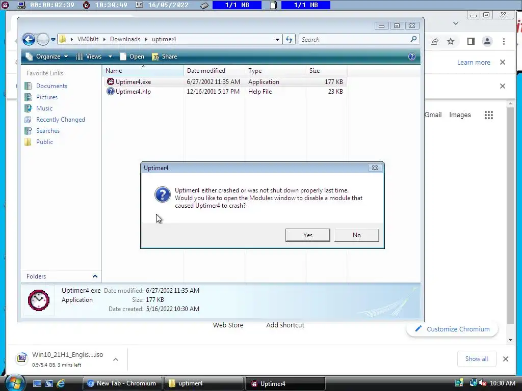Viewport: 522px width, 391px height.
Task: Click the Uptimer4 clock thumbnail in details pane
Action: pyautogui.click(x=39, y=300)
